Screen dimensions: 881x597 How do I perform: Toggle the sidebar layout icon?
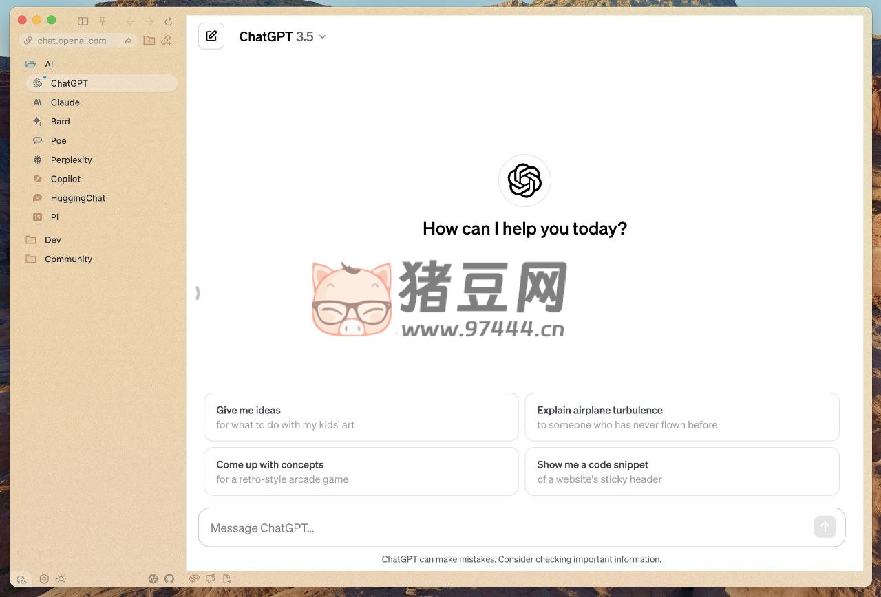click(83, 21)
